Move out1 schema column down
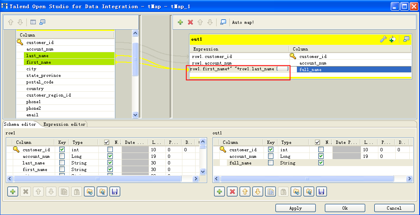Image resolution: width=420 pixels, height=215 pixels. click(x=258, y=192)
